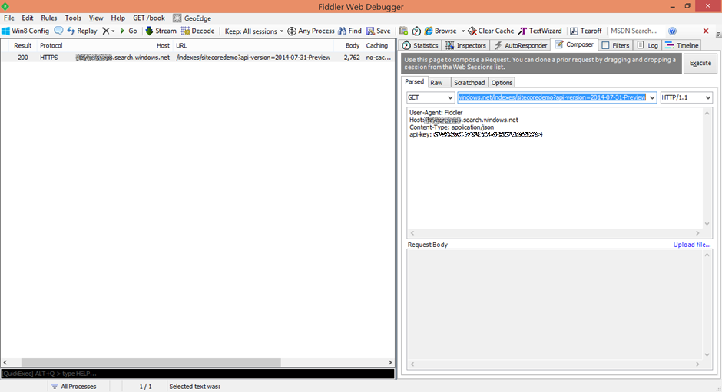Viewport: 722px width, 392px height.
Task: Click the Execute button
Action: click(x=700, y=64)
